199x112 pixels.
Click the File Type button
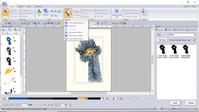coord(162,40)
